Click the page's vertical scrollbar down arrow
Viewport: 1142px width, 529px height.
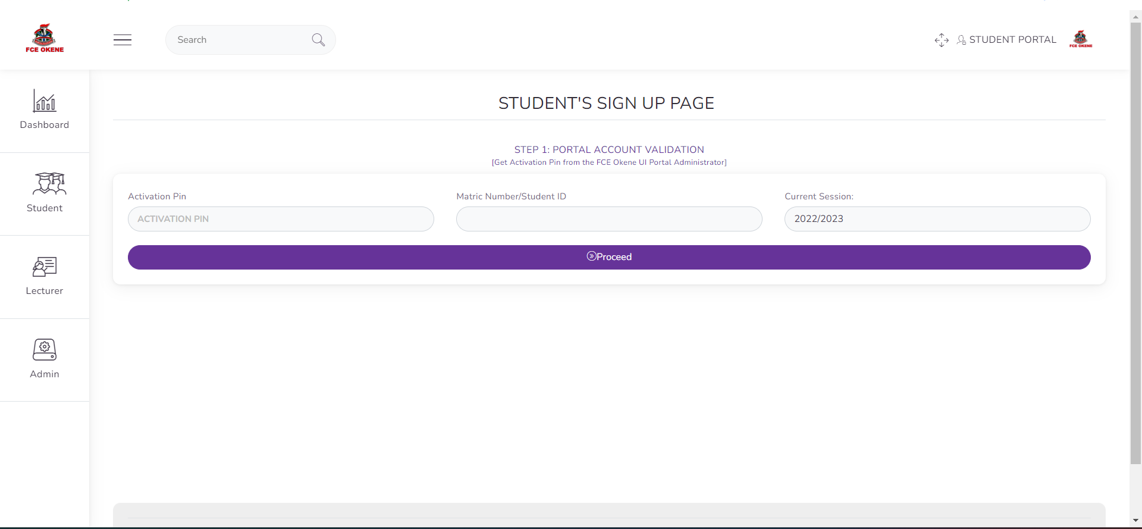click(x=1135, y=521)
